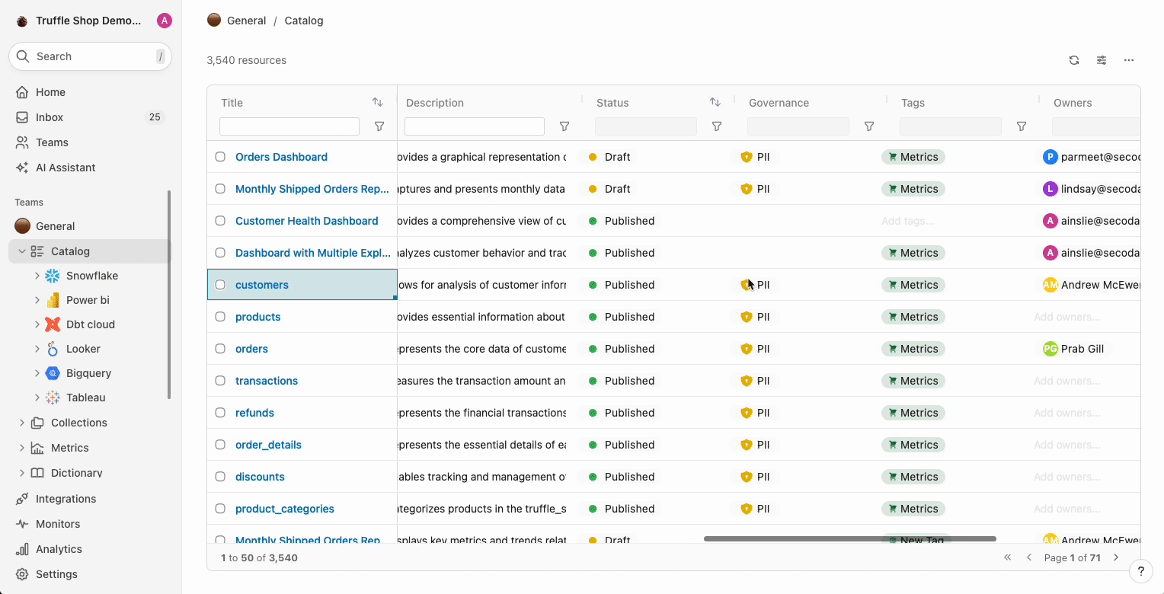Open table display settings sliders icon

(1102, 60)
